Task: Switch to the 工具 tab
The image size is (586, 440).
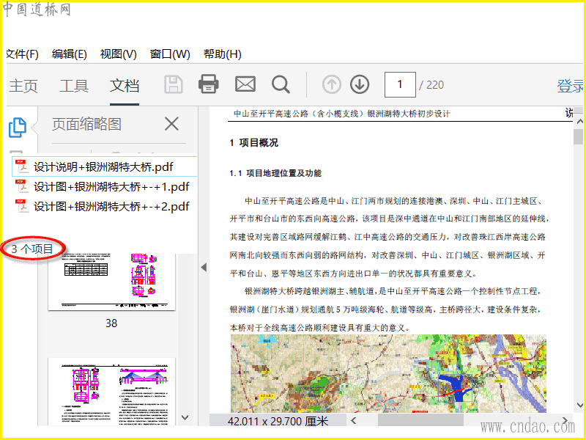Action: (74, 86)
